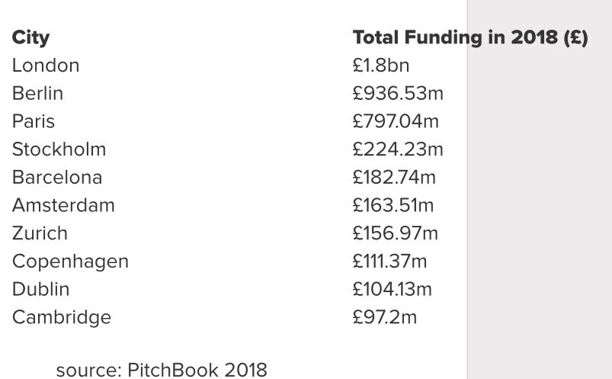
Task: Select the Berlin row label
Action: click(37, 94)
